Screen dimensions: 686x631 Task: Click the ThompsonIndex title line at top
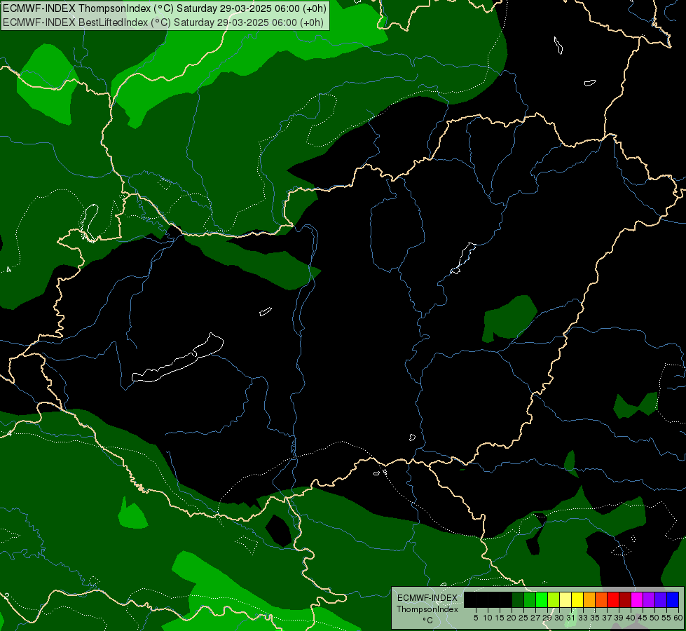[165, 8]
